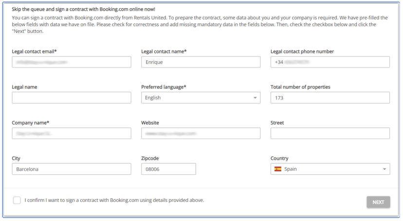Open the Preferred language dropdown
The height and width of the screenshot is (221, 403).
201,98
